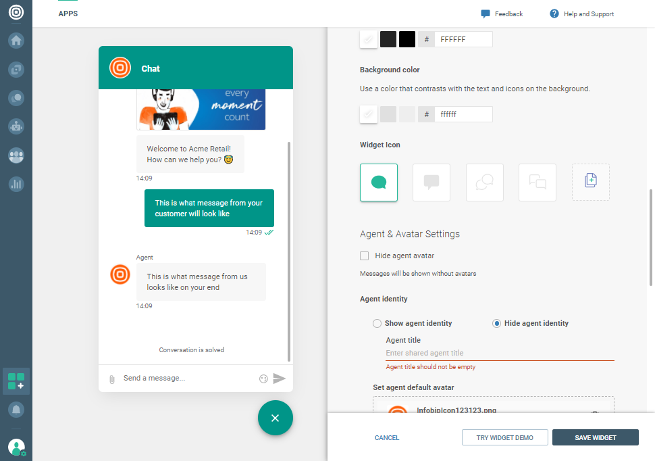The width and height of the screenshot is (655, 461).
Task: Select the lightest gray background swatch
Action: (x=407, y=114)
